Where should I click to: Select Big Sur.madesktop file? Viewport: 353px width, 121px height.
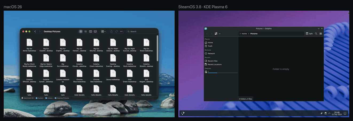(x=63, y=61)
